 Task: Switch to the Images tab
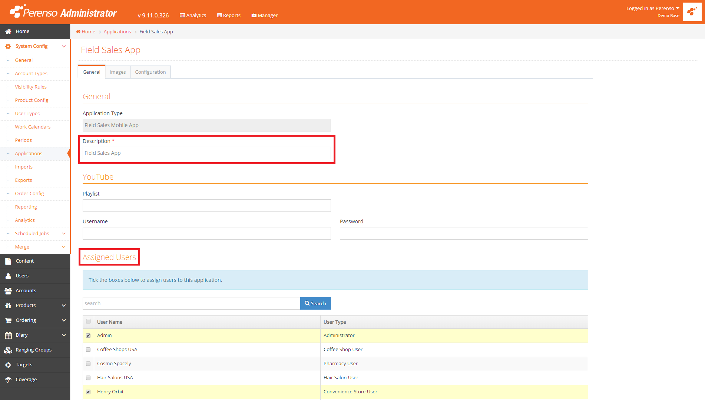pyautogui.click(x=118, y=72)
